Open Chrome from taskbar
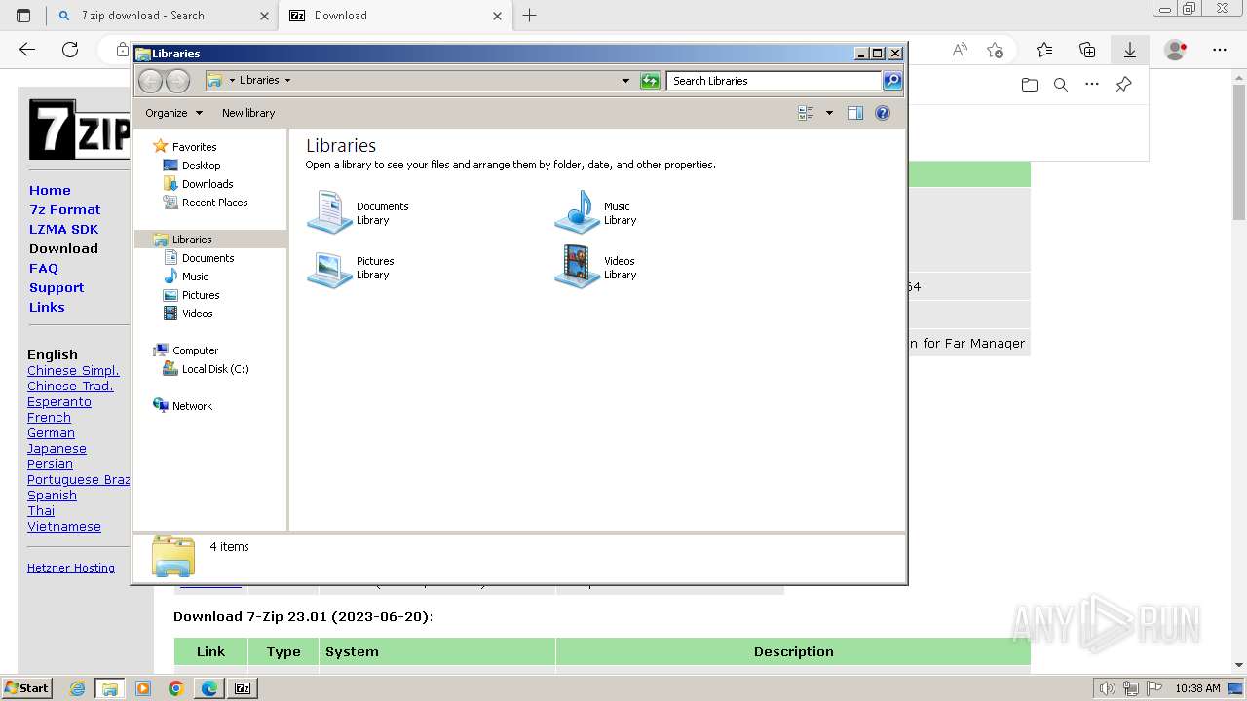1247x701 pixels. pyautogui.click(x=175, y=688)
